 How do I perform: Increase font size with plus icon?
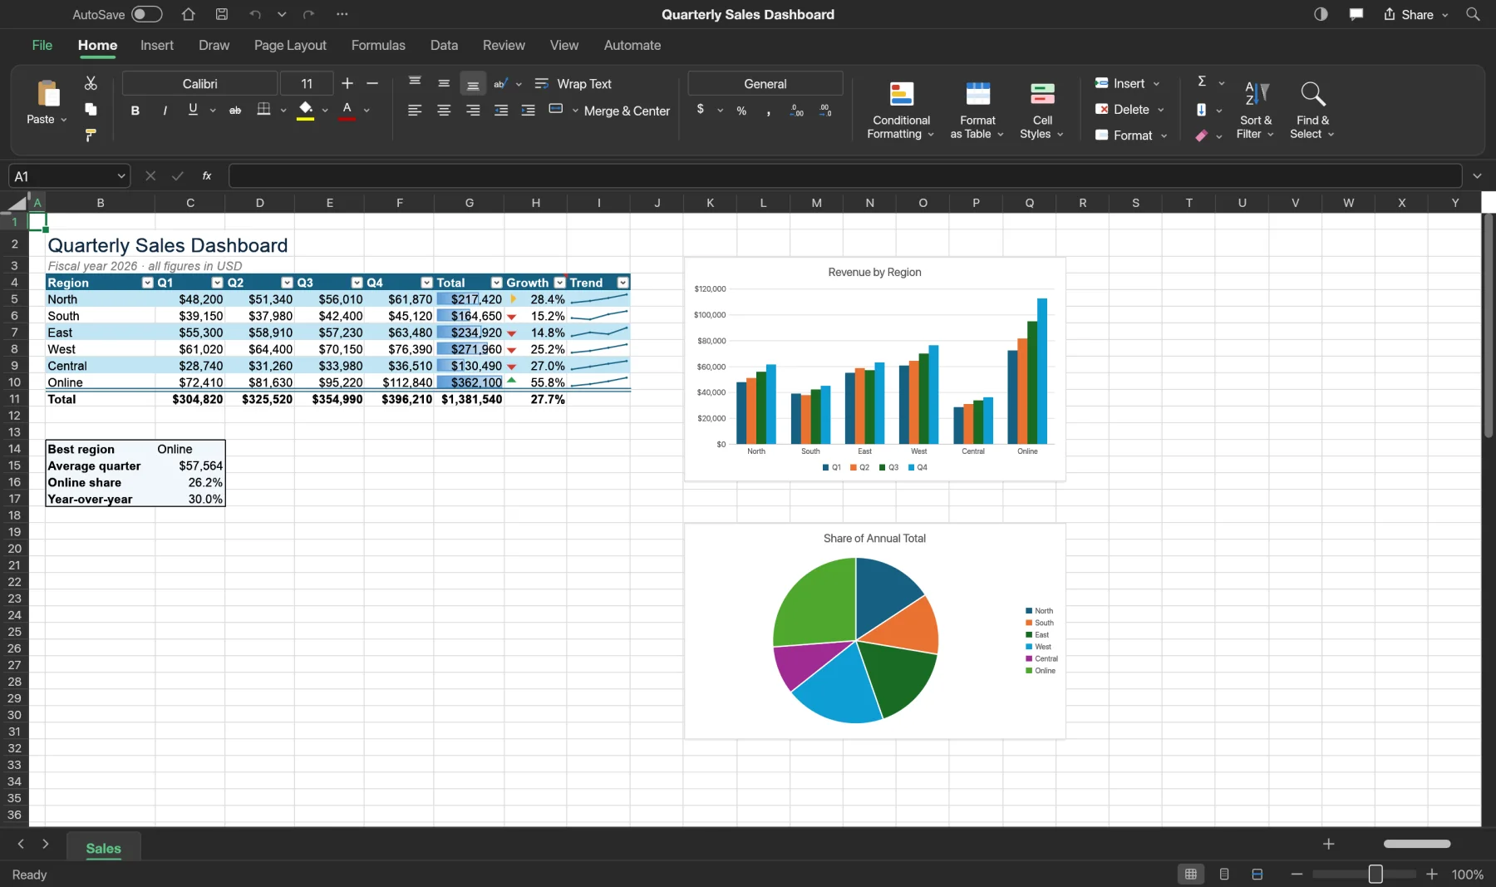point(347,83)
